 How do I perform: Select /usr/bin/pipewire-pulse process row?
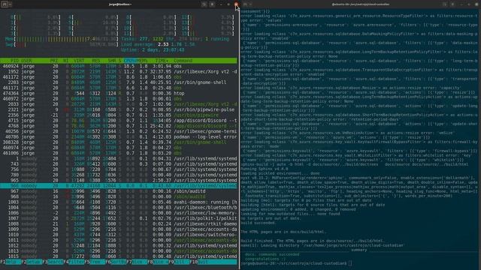[x=119, y=109]
